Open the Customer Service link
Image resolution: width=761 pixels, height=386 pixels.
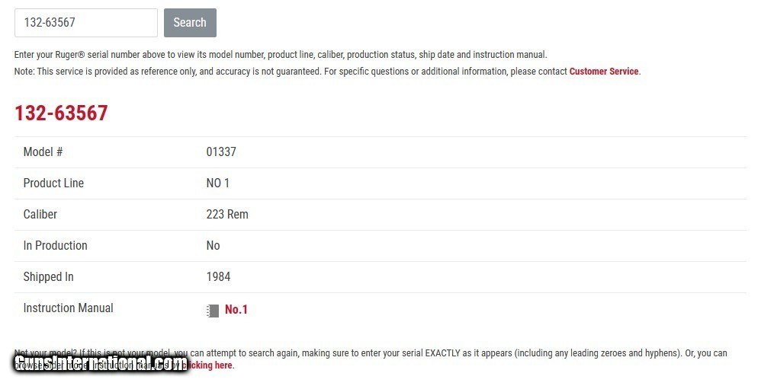point(603,72)
